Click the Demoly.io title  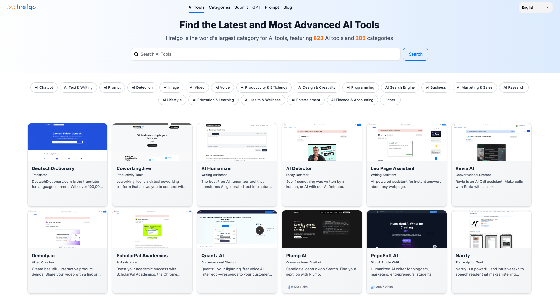pos(43,256)
